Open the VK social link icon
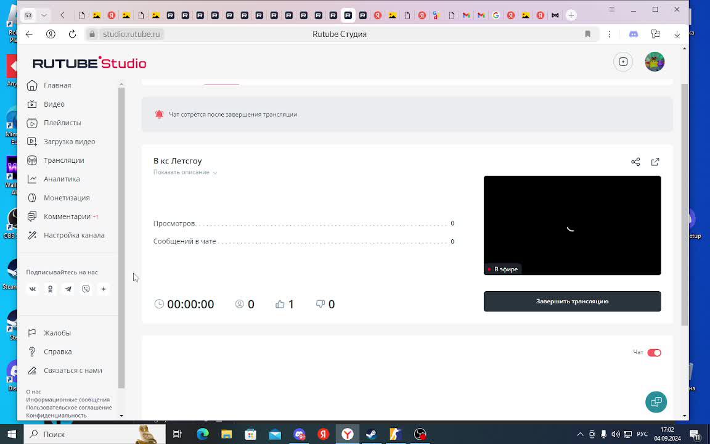Image resolution: width=710 pixels, height=444 pixels. point(33,289)
